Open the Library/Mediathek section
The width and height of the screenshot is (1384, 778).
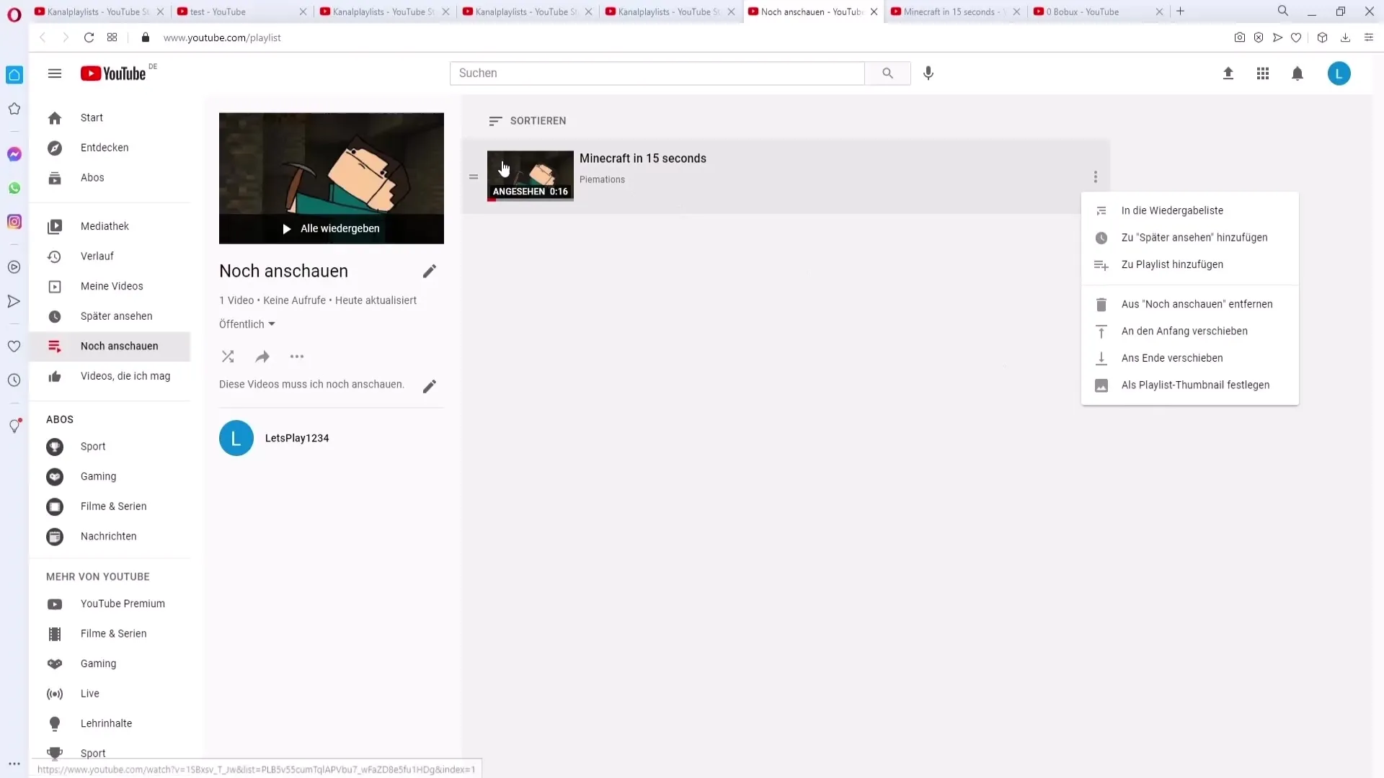105,226
